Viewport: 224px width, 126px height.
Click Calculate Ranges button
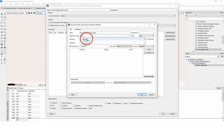(149, 77)
